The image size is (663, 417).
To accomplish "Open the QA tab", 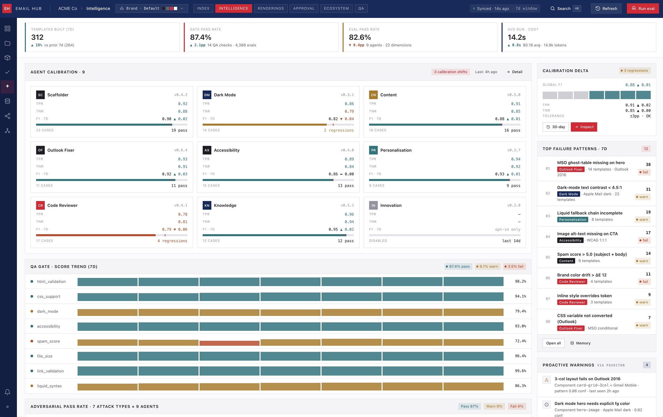I will tap(361, 8).
